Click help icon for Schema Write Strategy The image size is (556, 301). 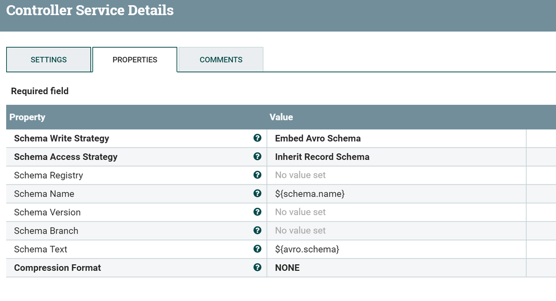(x=257, y=138)
